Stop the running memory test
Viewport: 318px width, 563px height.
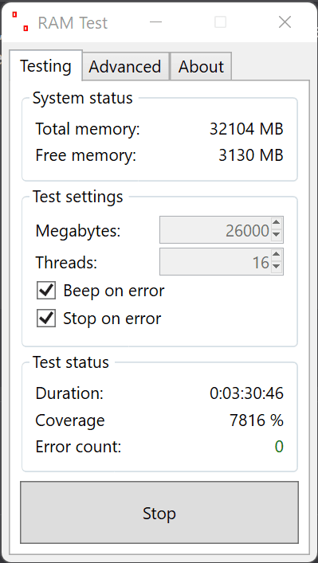tap(159, 513)
